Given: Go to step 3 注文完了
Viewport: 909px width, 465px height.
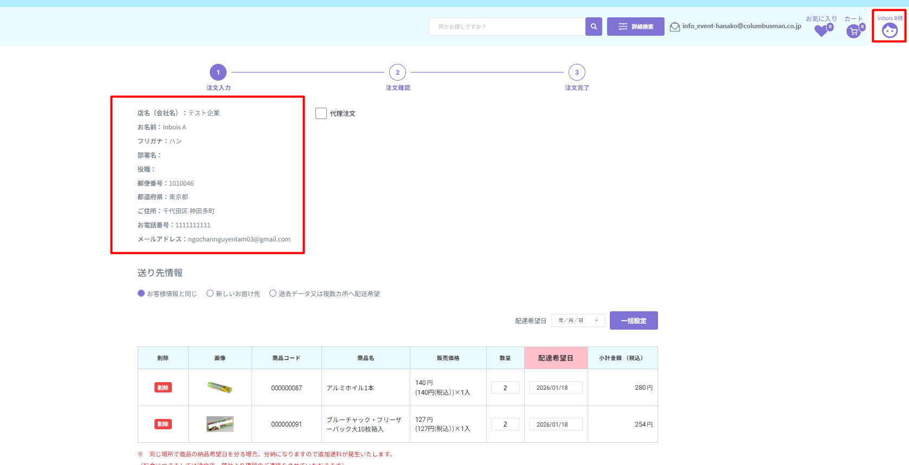Looking at the screenshot, I should pyautogui.click(x=577, y=73).
